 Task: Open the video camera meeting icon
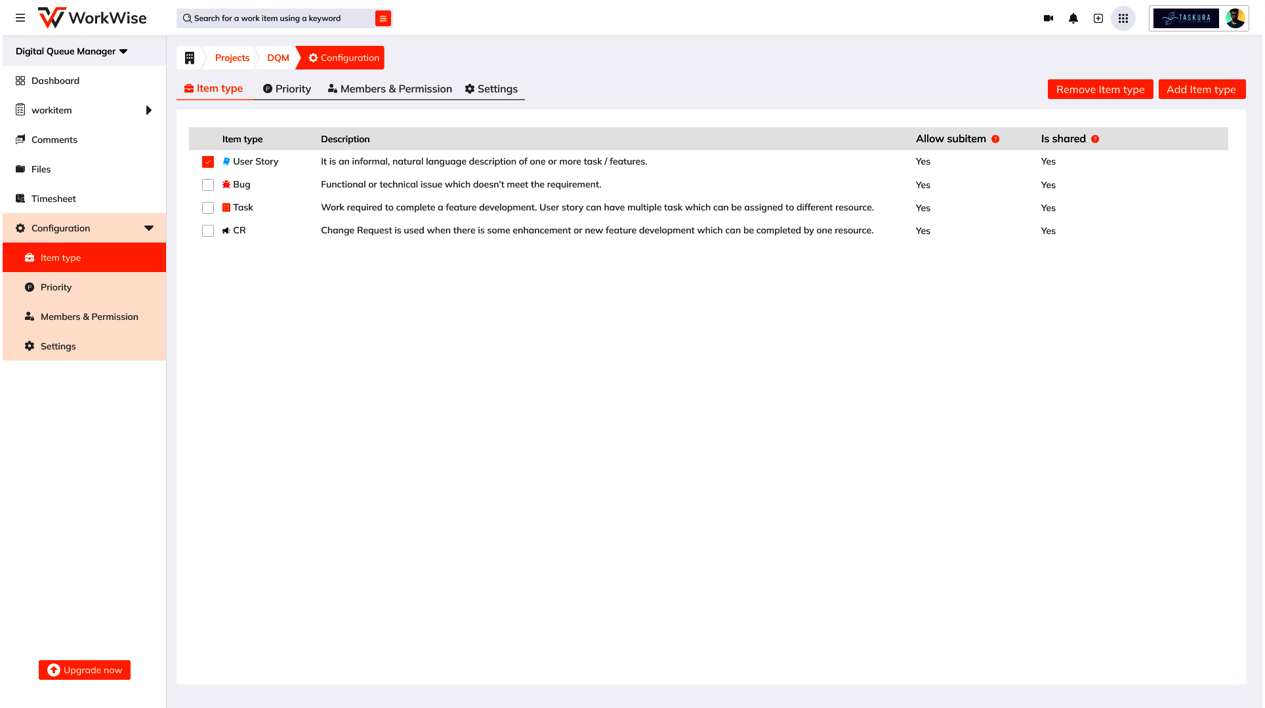(x=1048, y=18)
